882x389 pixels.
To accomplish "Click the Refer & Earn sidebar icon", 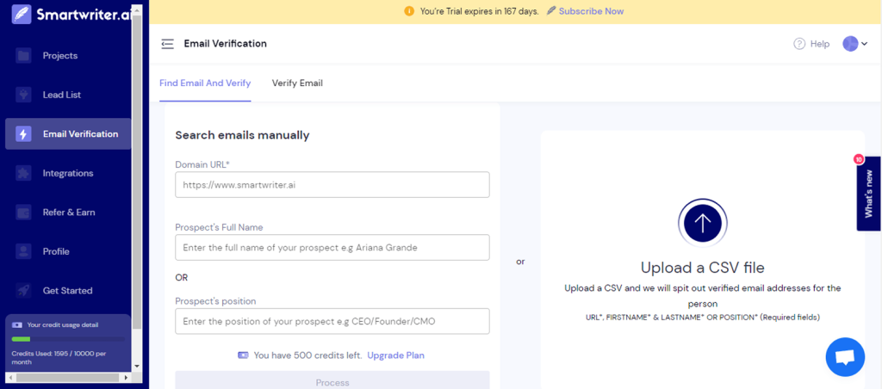I will click(x=23, y=213).
